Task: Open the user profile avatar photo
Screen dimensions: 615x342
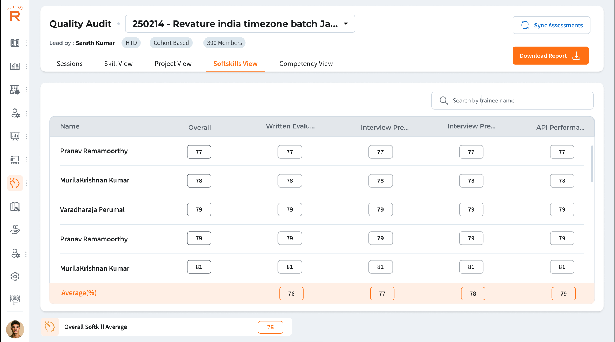Action: pyautogui.click(x=15, y=329)
